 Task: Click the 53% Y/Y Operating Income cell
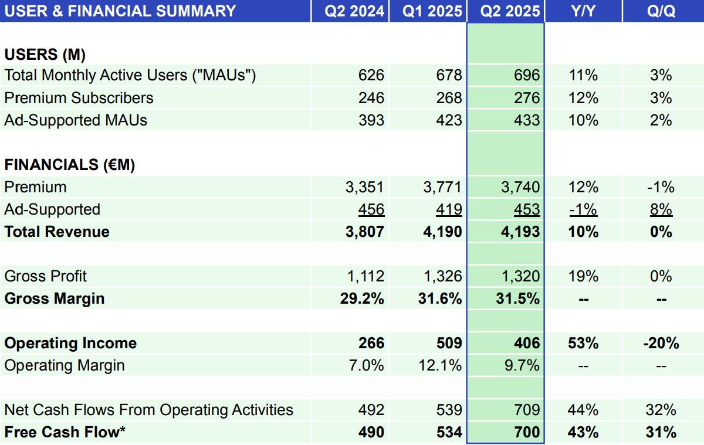583,343
